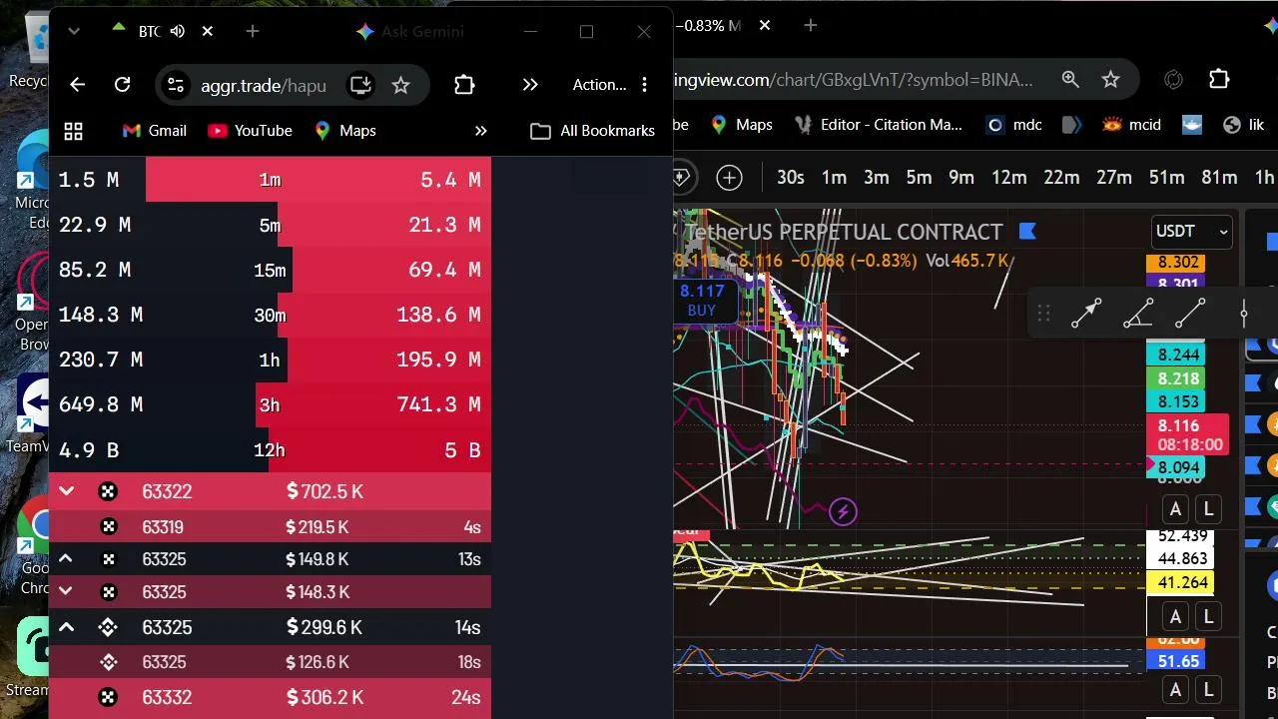Select the 12h volume row
This screenshot has width=1278, height=719.
point(270,449)
